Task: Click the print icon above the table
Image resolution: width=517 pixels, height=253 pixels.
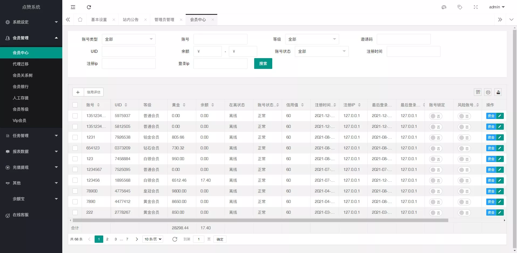Action: coord(488,92)
